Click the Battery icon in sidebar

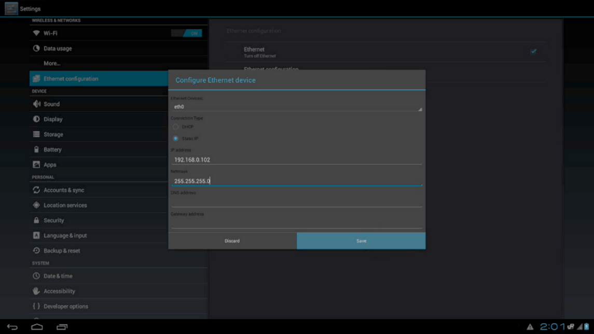coord(36,150)
